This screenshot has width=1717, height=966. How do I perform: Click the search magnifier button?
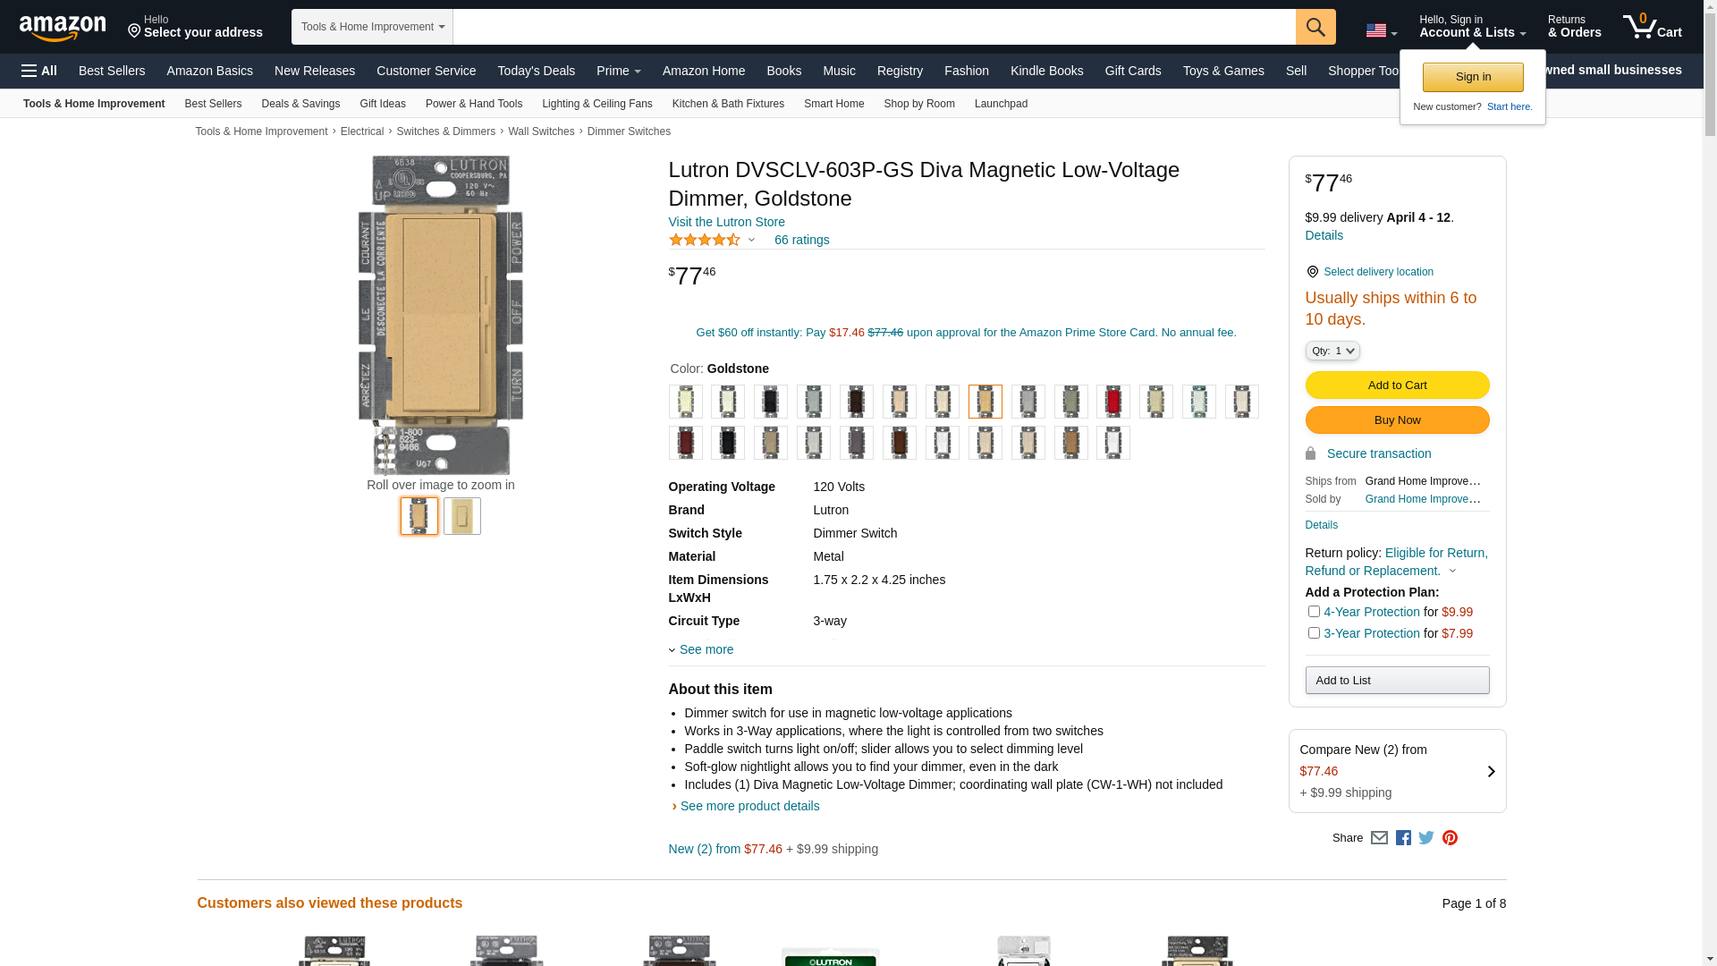tap(1315, 27)
